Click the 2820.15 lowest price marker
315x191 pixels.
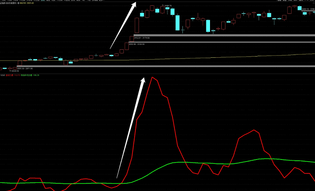(x=15, y=71)
